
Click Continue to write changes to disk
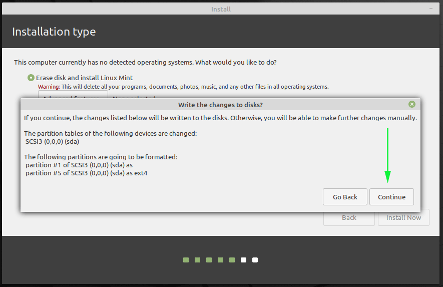[x=391, y=197]
